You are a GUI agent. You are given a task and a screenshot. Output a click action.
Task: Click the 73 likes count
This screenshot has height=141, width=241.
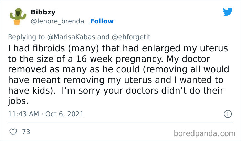[x=26, y=132]
